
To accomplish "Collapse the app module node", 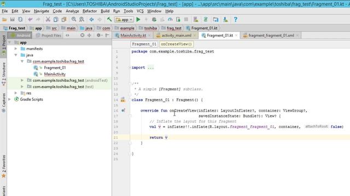I will pyautogui.click(x=10, y=42).
